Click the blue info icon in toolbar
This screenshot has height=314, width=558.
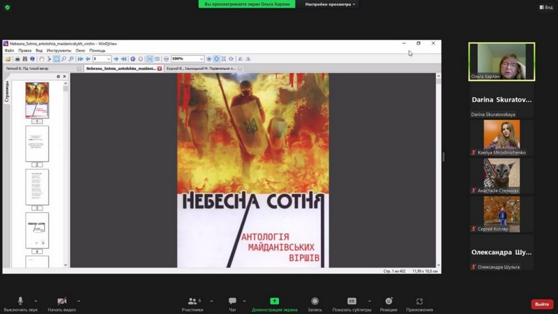pos(32,59)
